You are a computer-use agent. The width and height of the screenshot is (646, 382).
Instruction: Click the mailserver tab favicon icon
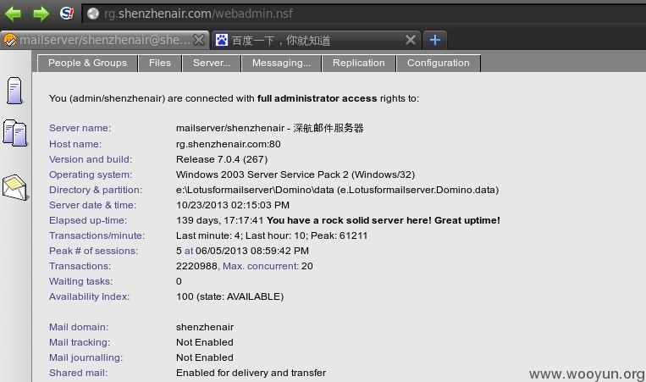click(x=10, y=40)
